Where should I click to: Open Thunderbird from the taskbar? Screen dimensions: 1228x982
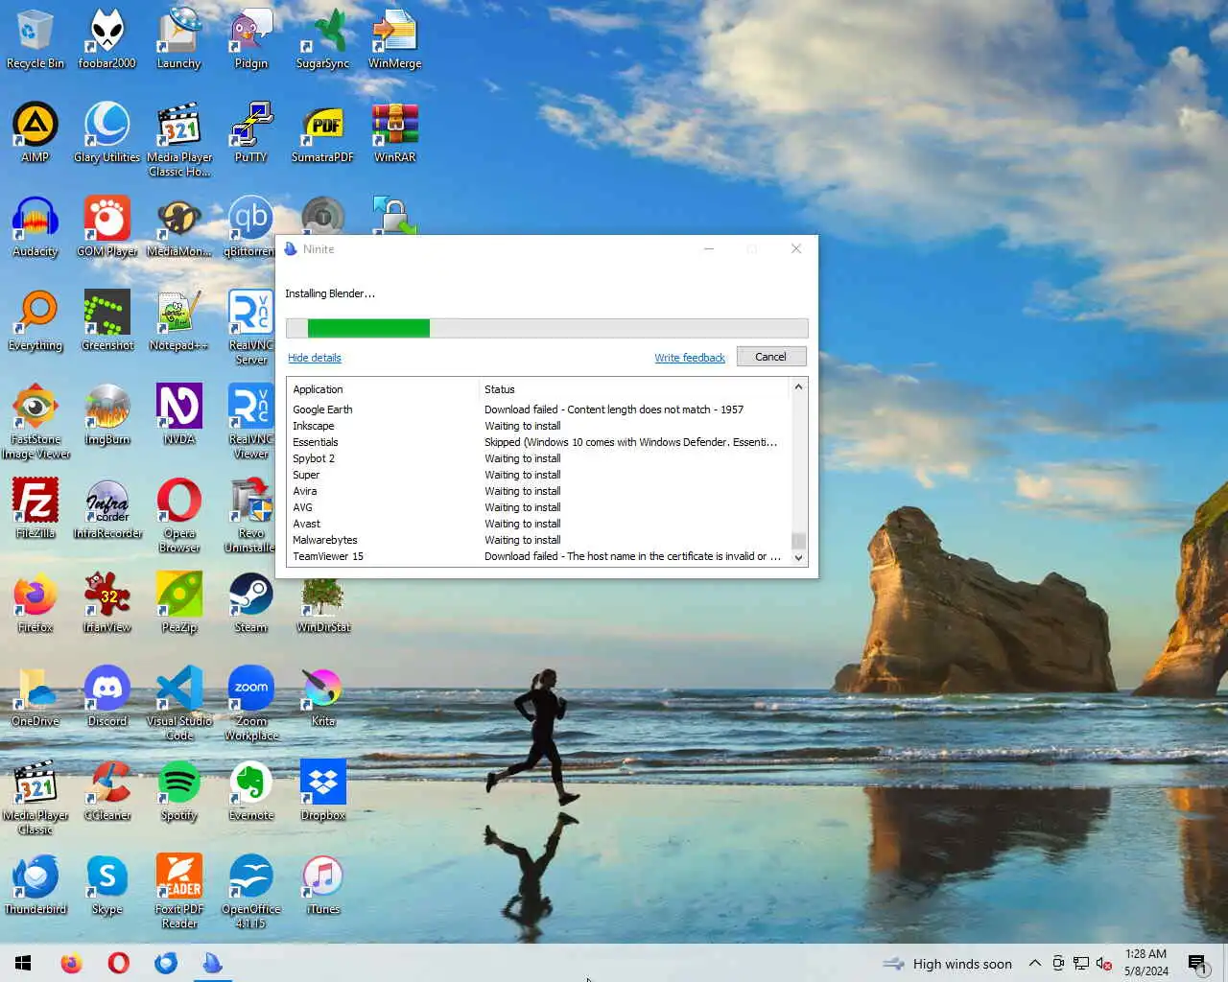click(x=165, y=963)
